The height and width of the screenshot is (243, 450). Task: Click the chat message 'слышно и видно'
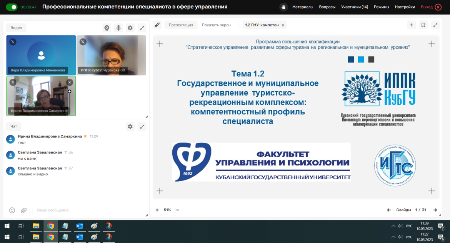tap(33, 174)
